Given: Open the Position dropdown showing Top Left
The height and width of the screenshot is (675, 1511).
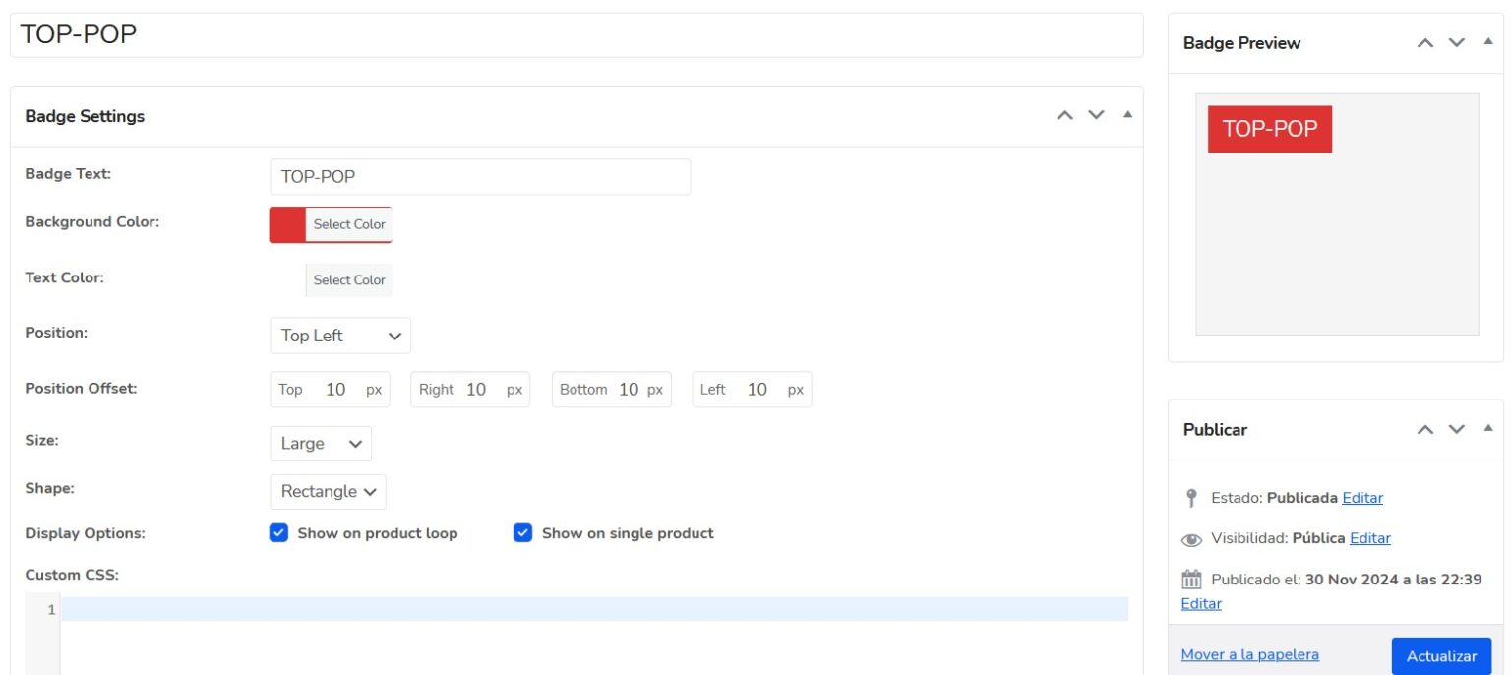Looking at the screenshot, I should pos(339,336).
